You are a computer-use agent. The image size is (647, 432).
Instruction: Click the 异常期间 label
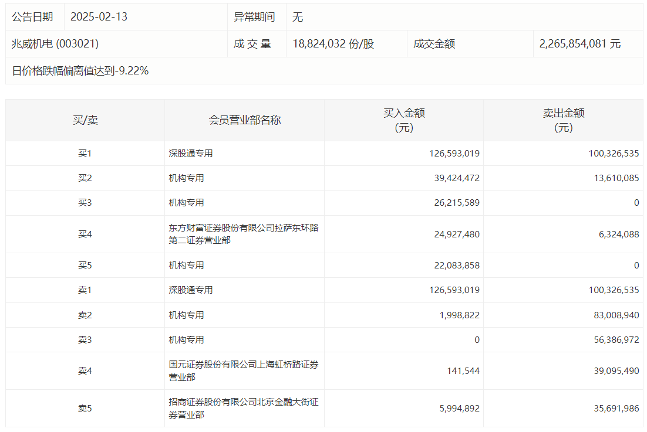coord(254,17)
